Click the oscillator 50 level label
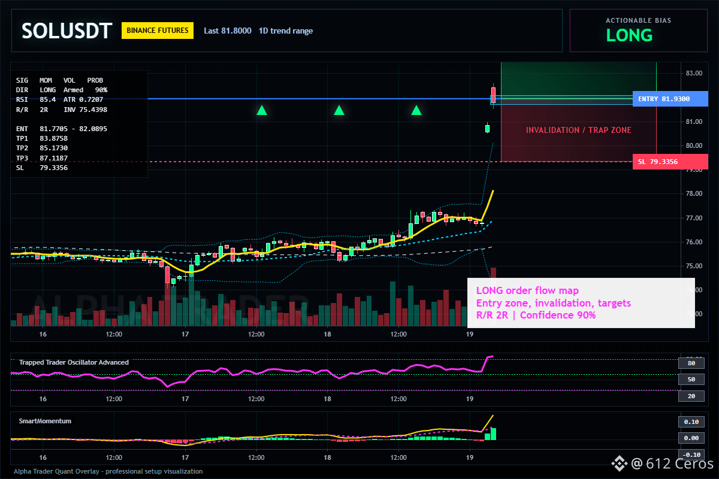 click(691, 380)
